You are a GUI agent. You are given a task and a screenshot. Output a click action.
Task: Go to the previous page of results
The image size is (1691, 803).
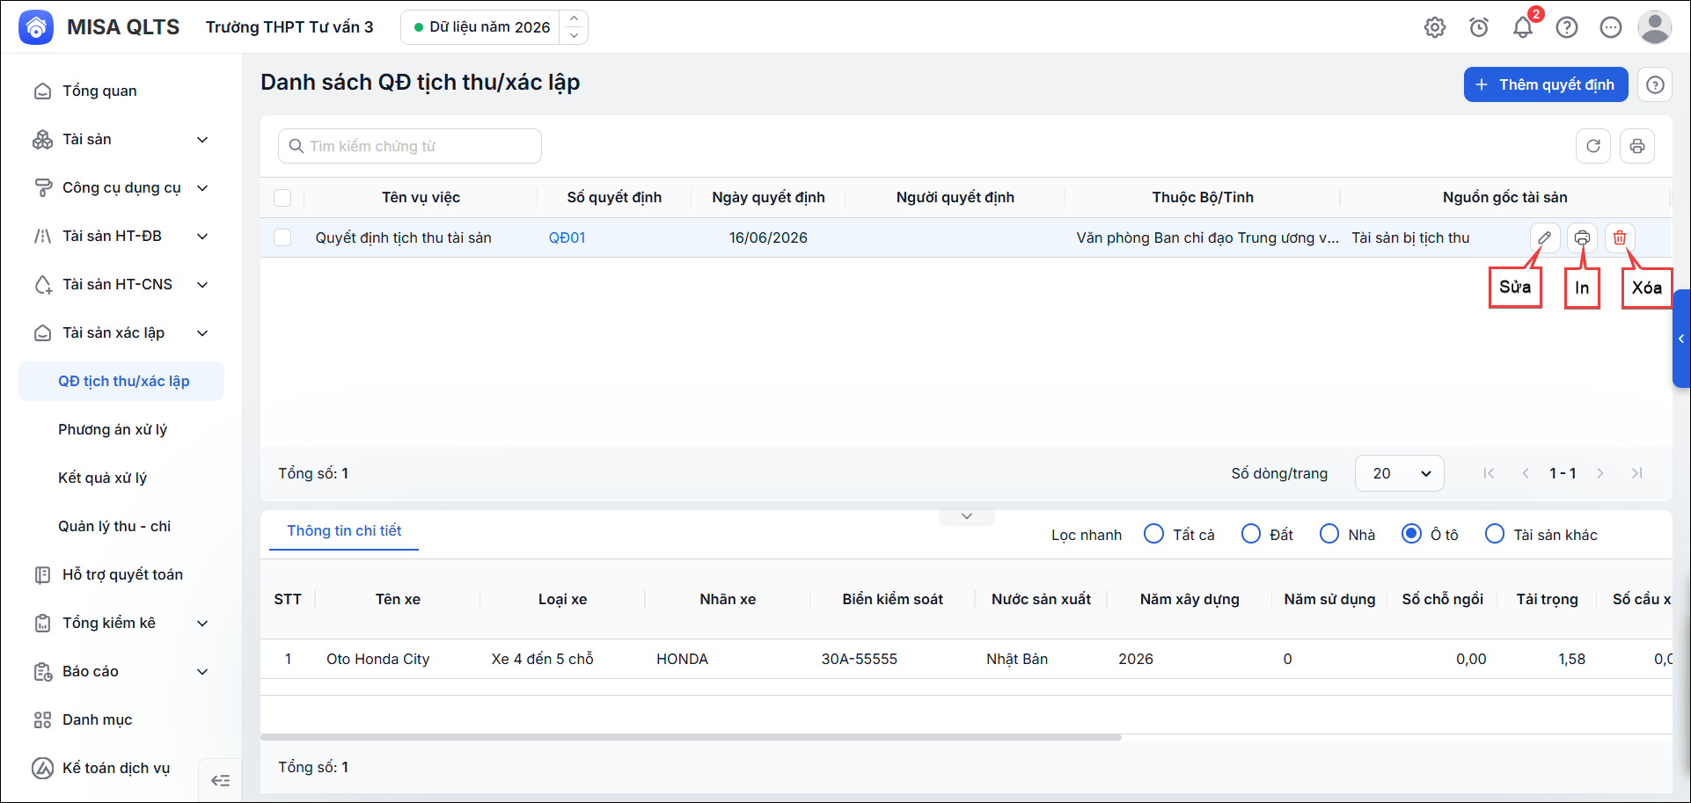1526,473
